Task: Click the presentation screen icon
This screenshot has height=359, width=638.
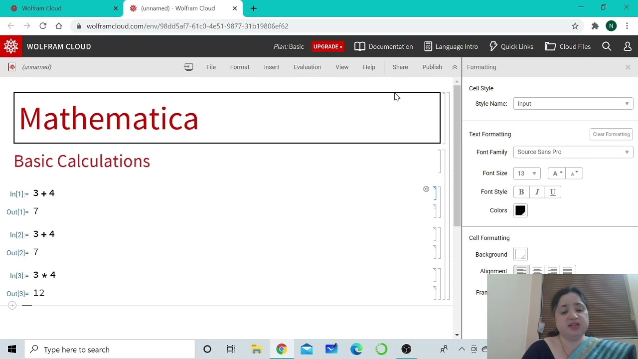Action: (x=188, y=67)
